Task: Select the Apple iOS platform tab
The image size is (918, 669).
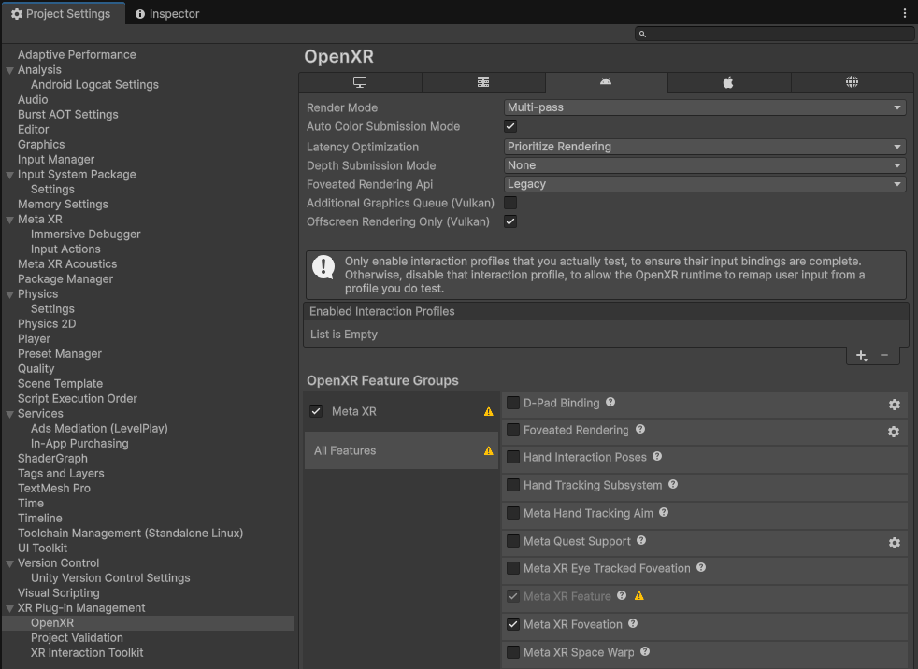Action: (x=728, y=82)
